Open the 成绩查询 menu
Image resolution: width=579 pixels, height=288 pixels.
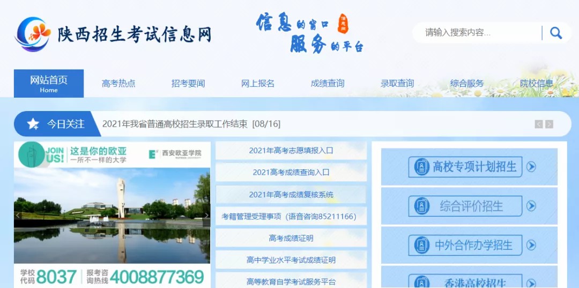coord(328,84)
